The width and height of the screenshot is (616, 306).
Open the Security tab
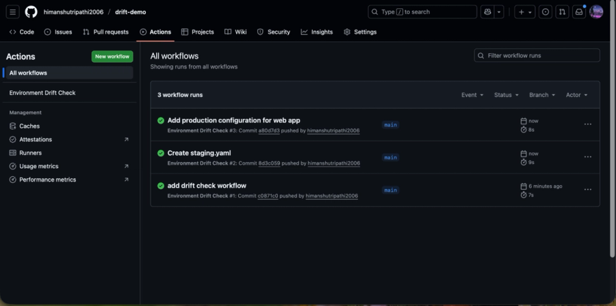coord(274,32)
